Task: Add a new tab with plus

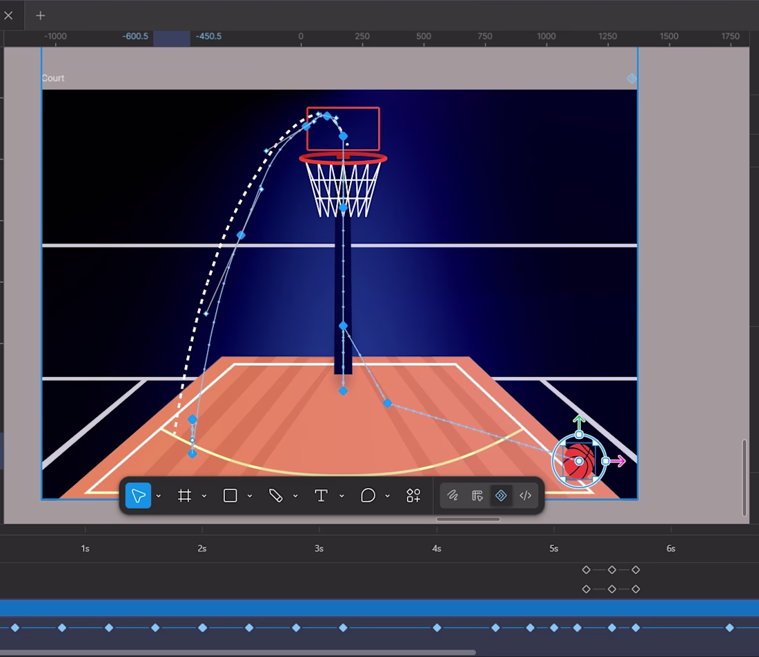Action: tap(40, 15)
